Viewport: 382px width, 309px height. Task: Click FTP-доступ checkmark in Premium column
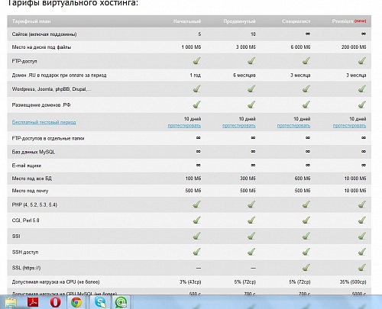362,61
